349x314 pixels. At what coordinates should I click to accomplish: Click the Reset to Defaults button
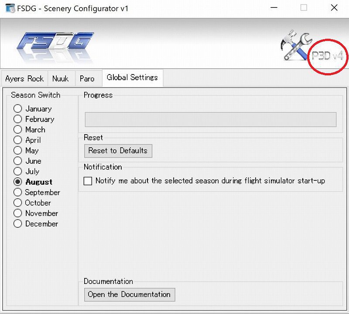(118, 151)
